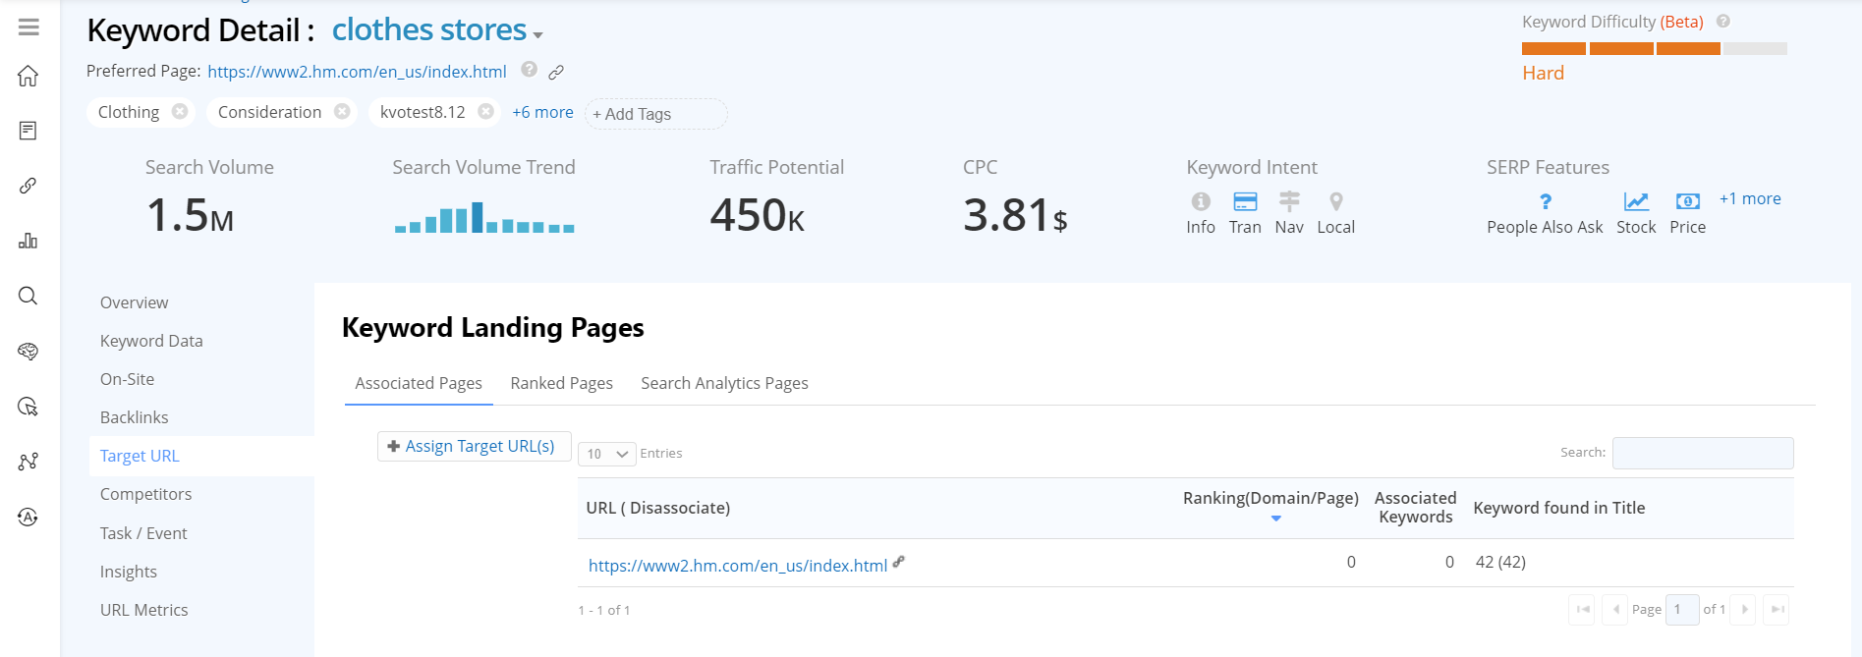Open the hamburger menu icon

tap(28, 27)
